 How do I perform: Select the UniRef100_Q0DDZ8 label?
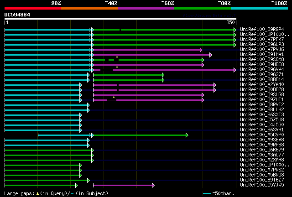[262, 89]
